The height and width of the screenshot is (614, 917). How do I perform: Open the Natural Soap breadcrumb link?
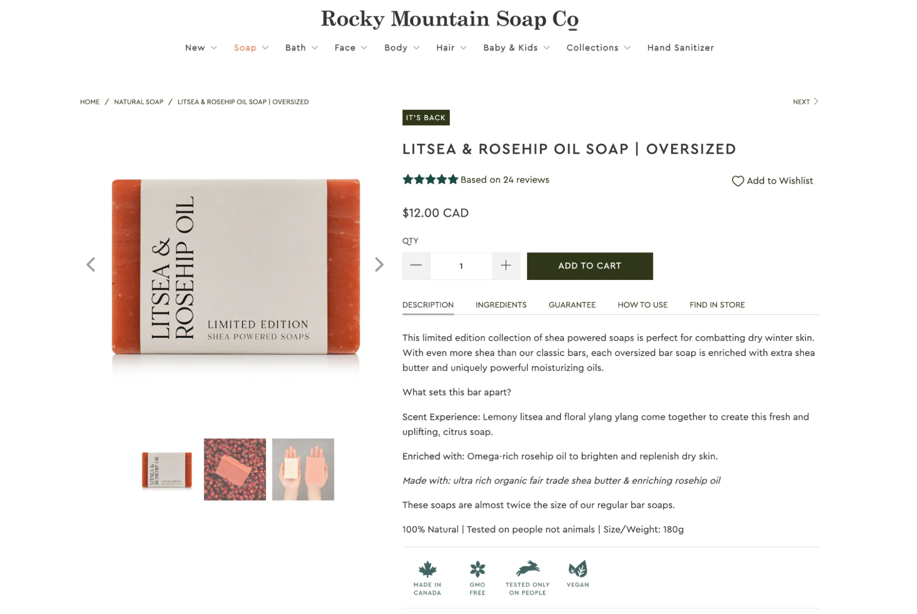click(139, 101)
